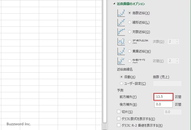Select the 指数近似(X) radio button
Screen dimensions: 191x130
(x=130, y=13)
